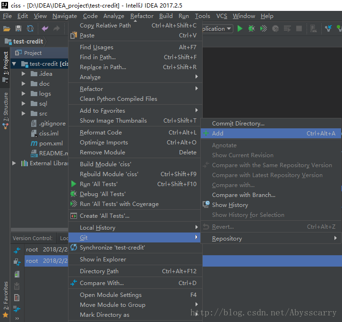Expand the logs folder
This screenshot has width=342, height=322.
coord(23,94)
